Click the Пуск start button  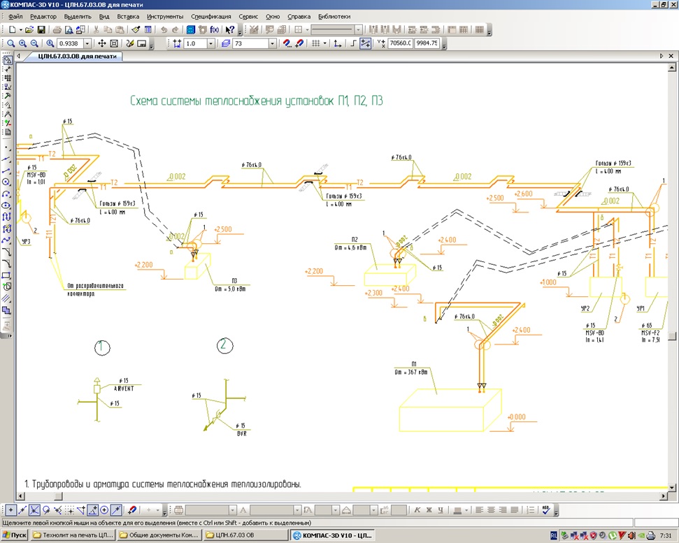(15, 535)
